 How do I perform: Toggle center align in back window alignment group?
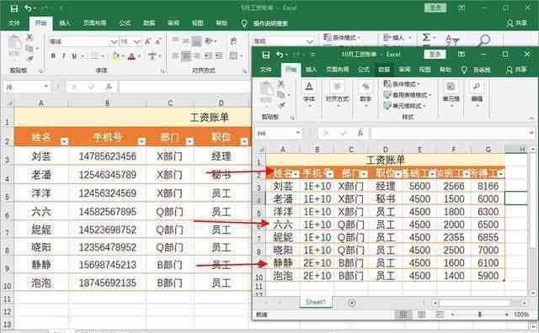(x=186, y=56)
